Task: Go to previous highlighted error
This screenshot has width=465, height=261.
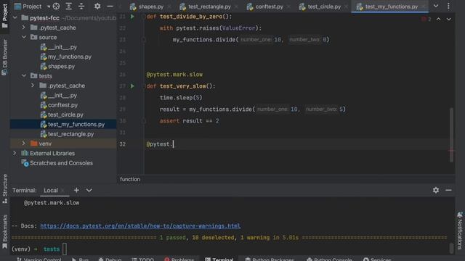Action: (438, 20)
